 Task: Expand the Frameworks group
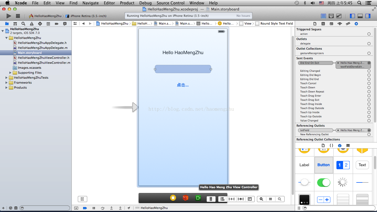click(7, 83)
